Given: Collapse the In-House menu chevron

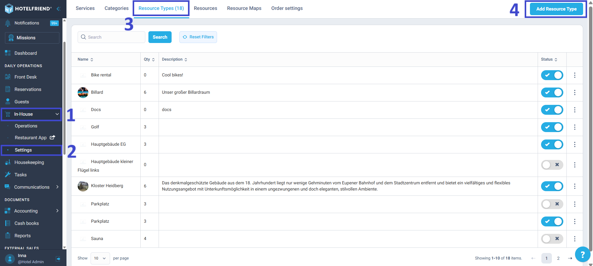Looking at the screenshot, I should point(57,114).
